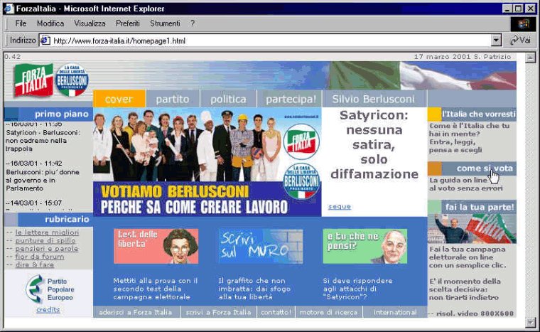Click the URL address field
This screenshot has width=540, height=332.
pyautogui.click(x=270, y=41)
